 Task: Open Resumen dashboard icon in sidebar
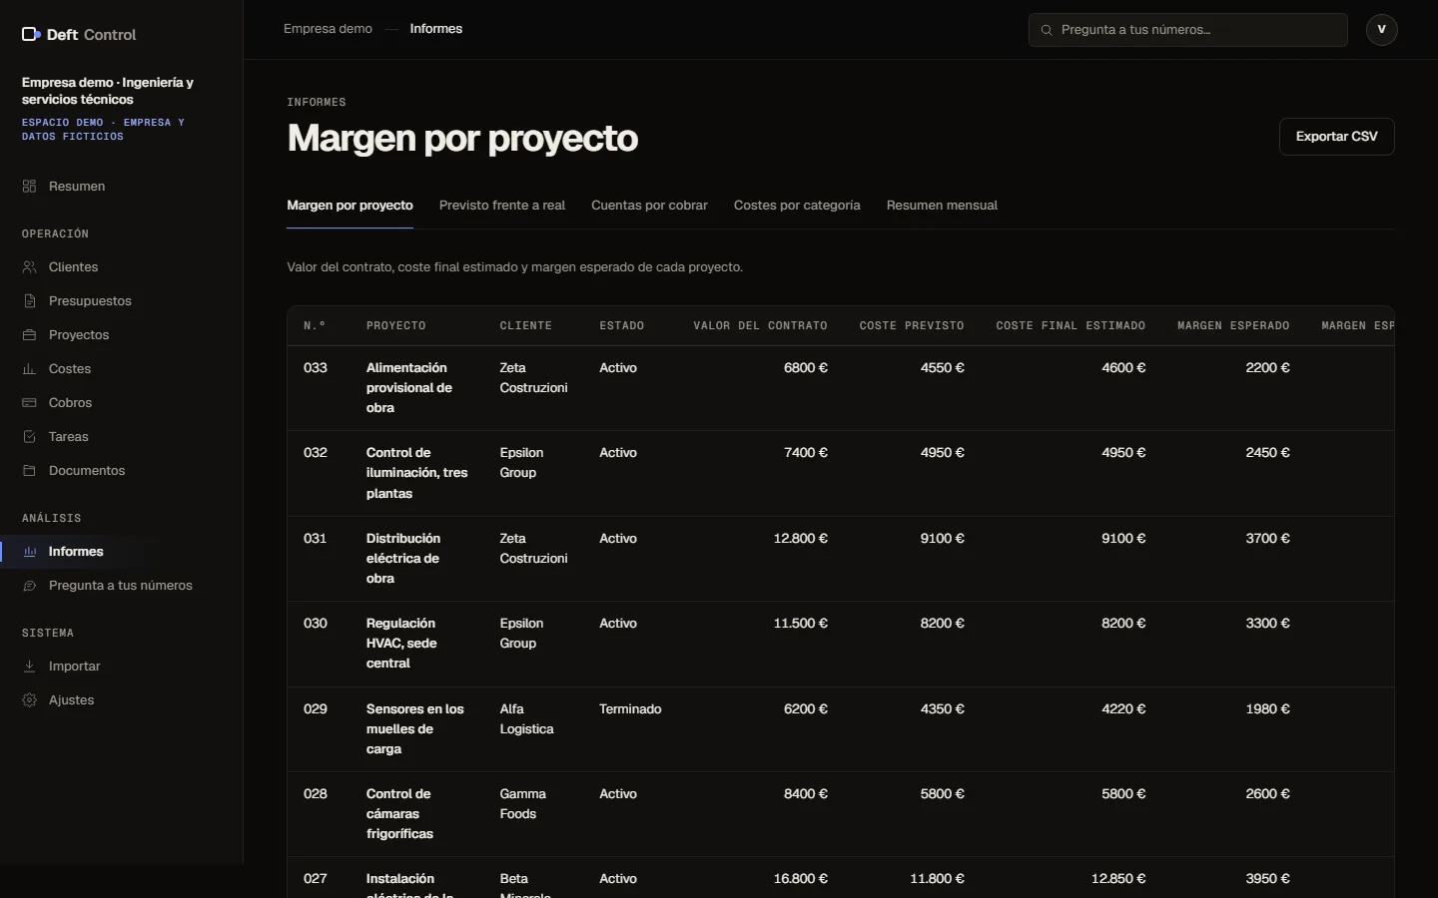tap(29, 187)
